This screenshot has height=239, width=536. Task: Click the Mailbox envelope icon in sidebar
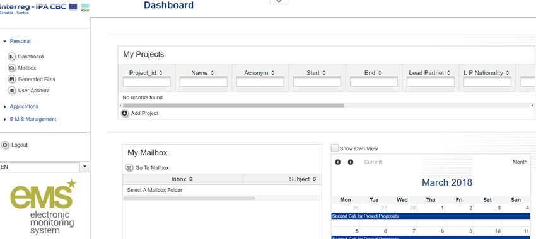(12, 68)
